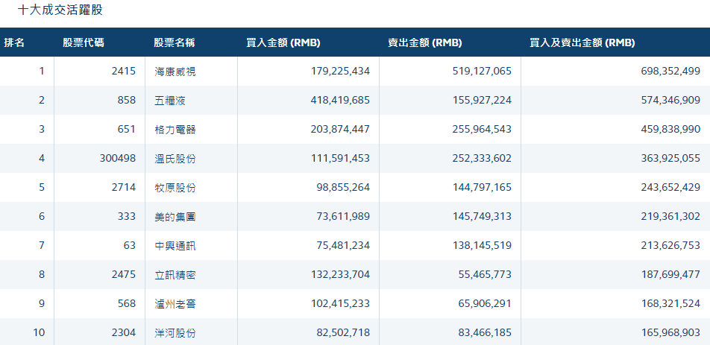Click the 排名 column header
This screenshot has width=710, height=345.
(x=15, y=43)
